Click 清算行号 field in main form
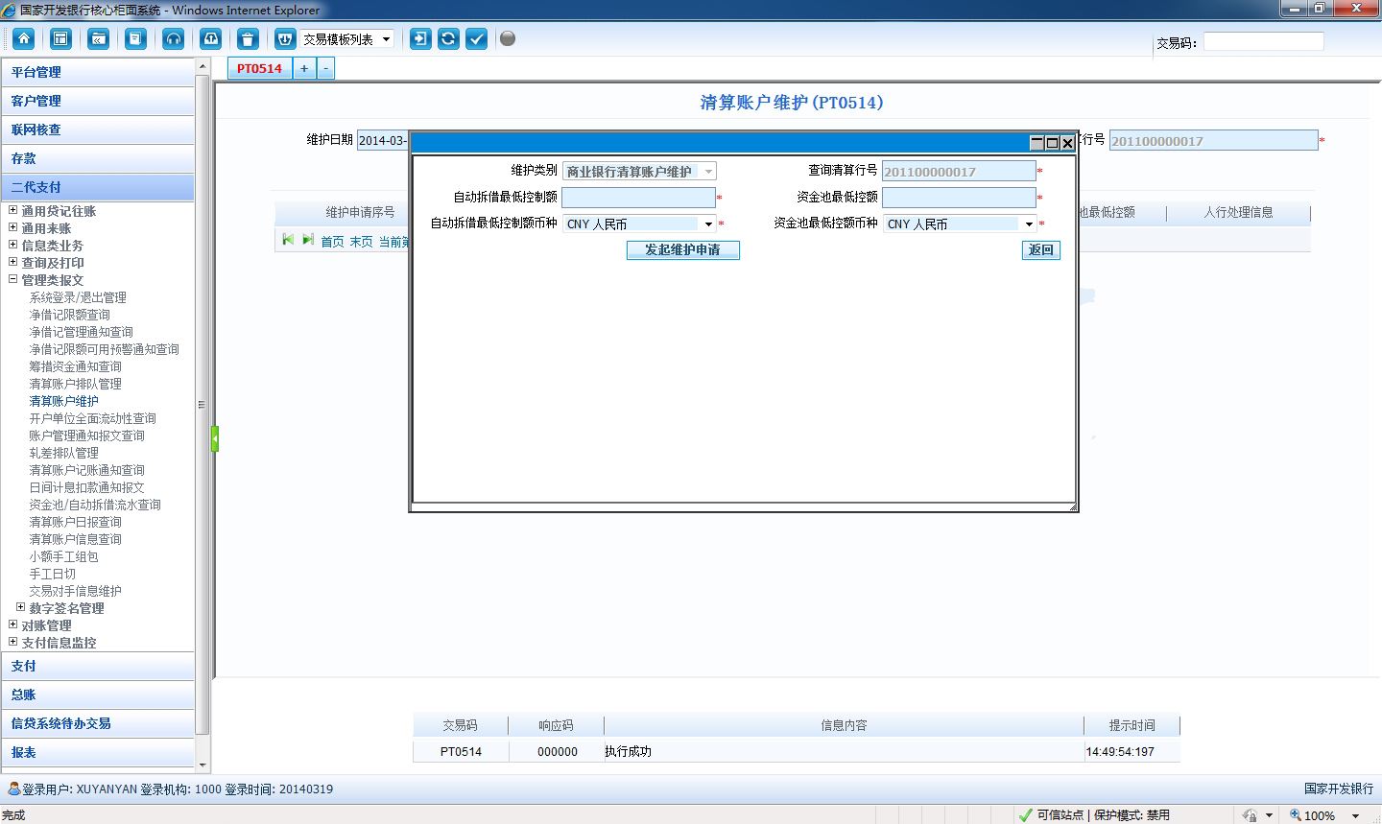 tap(1213, 141)
